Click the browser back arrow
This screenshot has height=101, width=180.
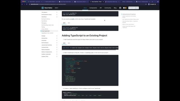tap(22, 4)
